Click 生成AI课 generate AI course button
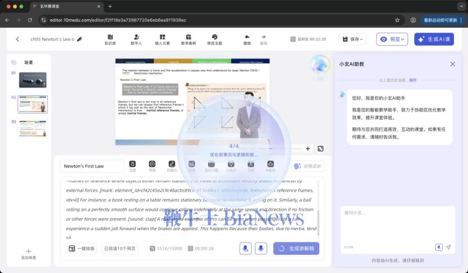The width and height of the screenshot is (468, 273). click(x=434, y=39)
